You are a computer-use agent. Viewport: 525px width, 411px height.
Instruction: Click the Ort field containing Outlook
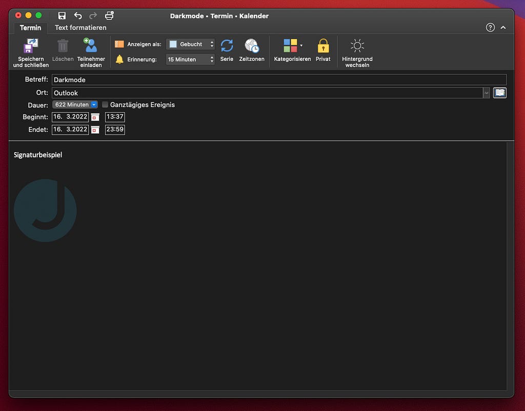pos(267,93)
